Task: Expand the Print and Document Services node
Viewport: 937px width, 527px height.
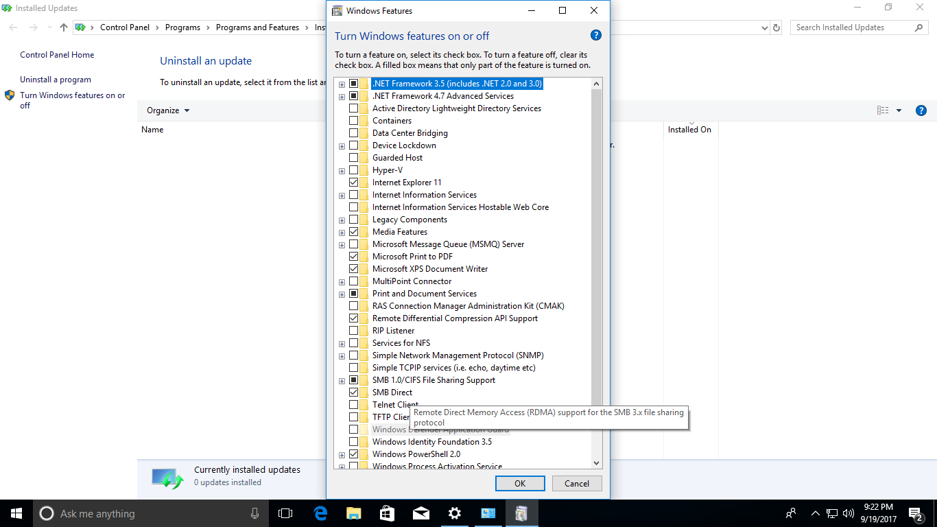Action: [x=342, y=294]
